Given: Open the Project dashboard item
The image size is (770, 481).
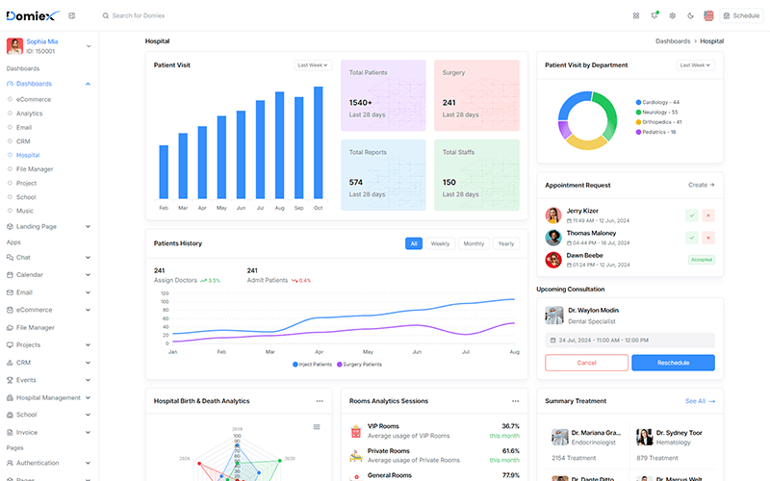Looking at the screenshot, I should (27, 183).
